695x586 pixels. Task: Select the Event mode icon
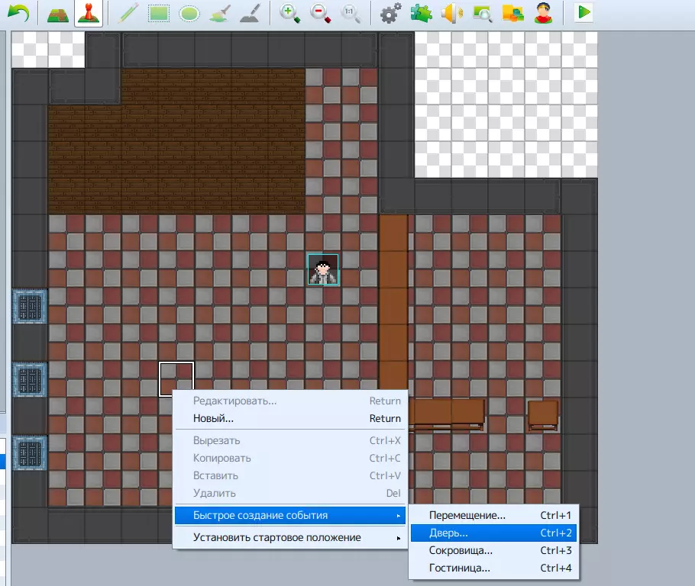(89, 13)
